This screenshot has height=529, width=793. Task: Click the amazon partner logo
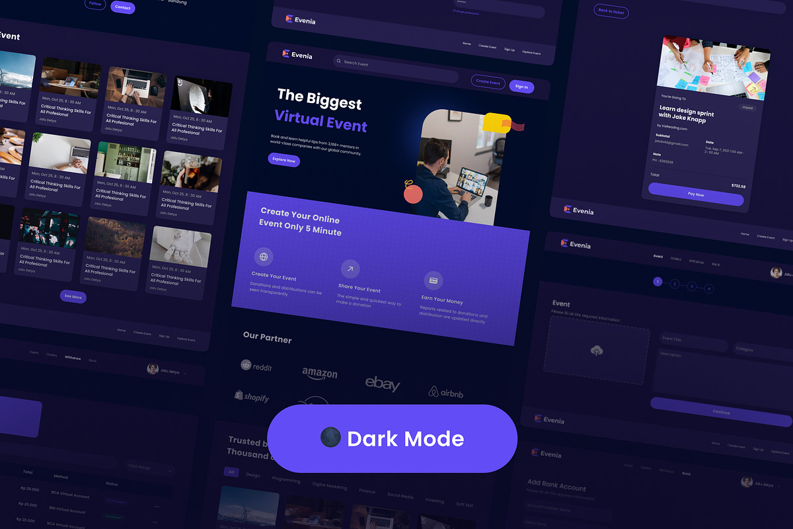[x=320, y=374]
